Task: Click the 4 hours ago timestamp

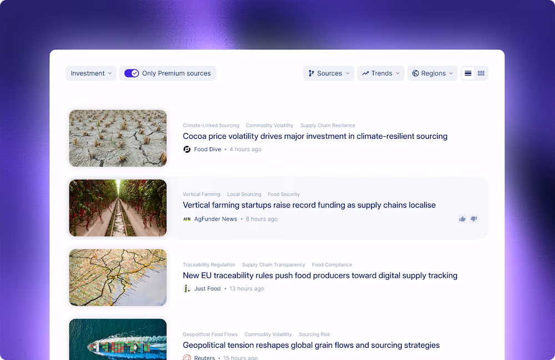Action: coord(245,149)
